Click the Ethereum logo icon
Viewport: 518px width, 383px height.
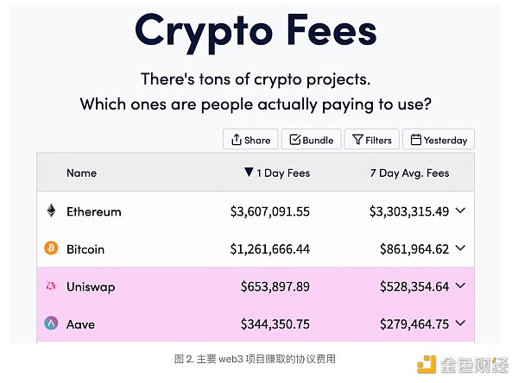[51, 211]
